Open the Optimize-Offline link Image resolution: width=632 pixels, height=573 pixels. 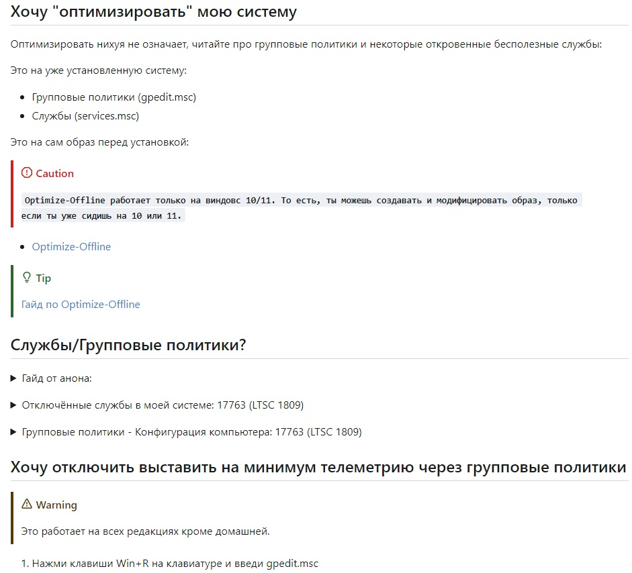71,246
